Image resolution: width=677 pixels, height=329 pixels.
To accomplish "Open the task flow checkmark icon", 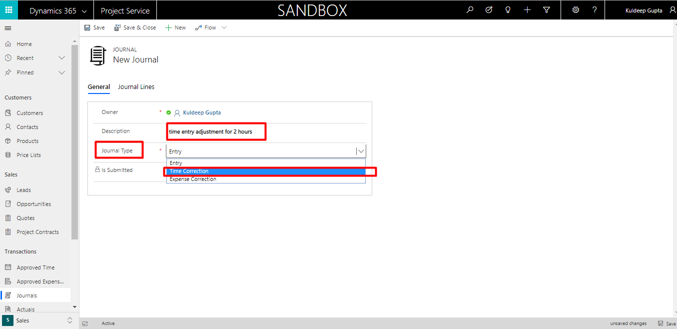I will click(x=489, y=10).
